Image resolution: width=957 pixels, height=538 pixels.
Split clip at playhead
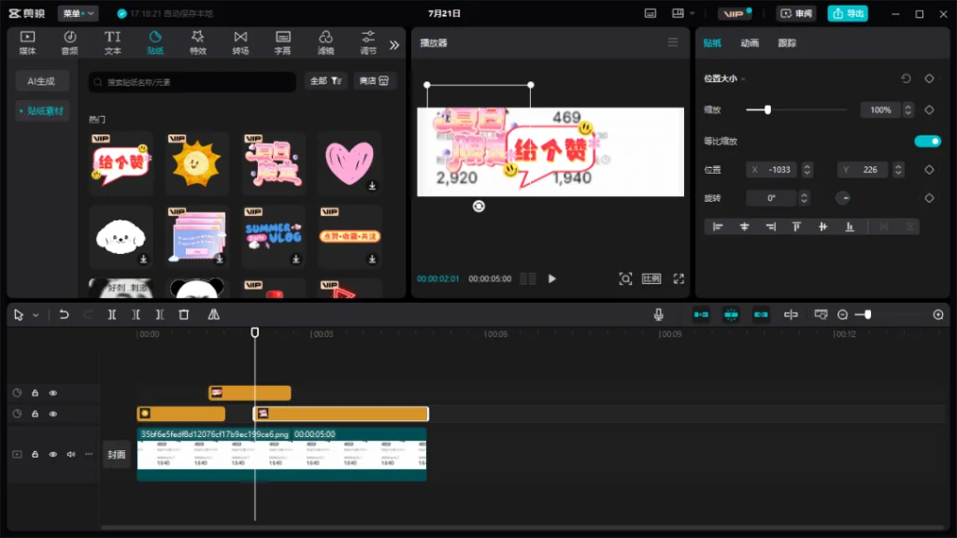112,315
